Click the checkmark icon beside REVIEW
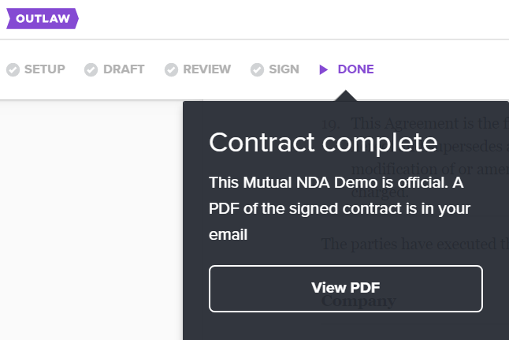 (171, 69)
